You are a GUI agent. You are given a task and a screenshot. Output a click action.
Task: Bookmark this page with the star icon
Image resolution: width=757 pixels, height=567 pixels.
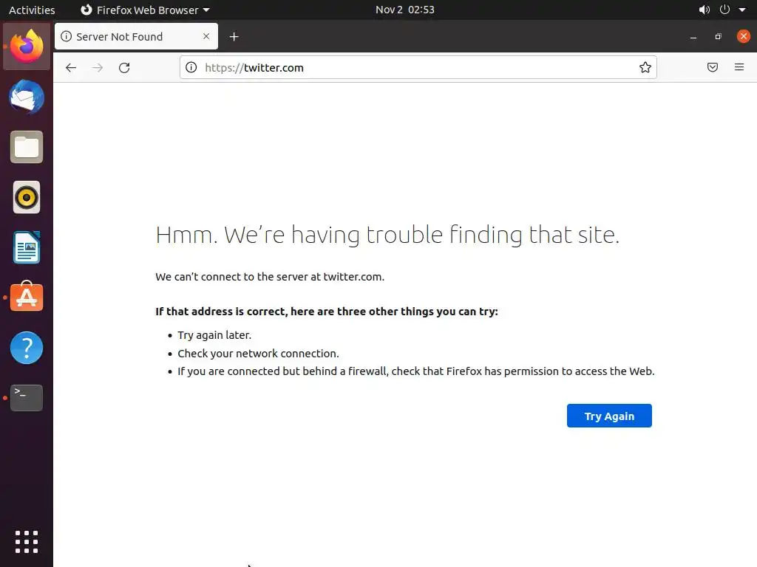point(645,67)
